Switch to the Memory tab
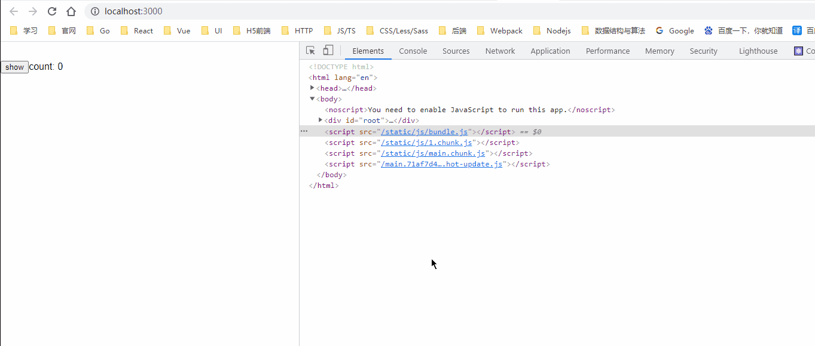This screenshot has width=815, height=346. tap(660, 51)
